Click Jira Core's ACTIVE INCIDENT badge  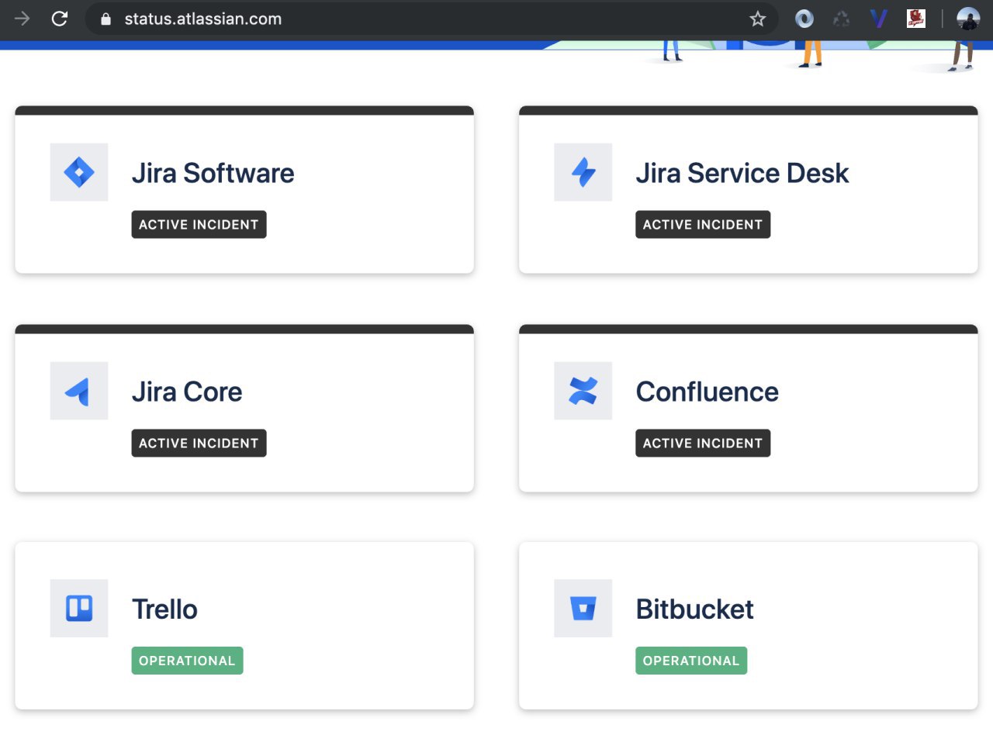[x=199, y=443]
